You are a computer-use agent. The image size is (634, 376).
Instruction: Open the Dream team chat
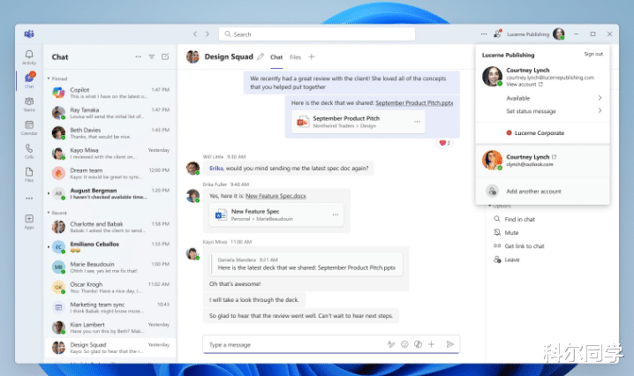[x=110, y=174]
